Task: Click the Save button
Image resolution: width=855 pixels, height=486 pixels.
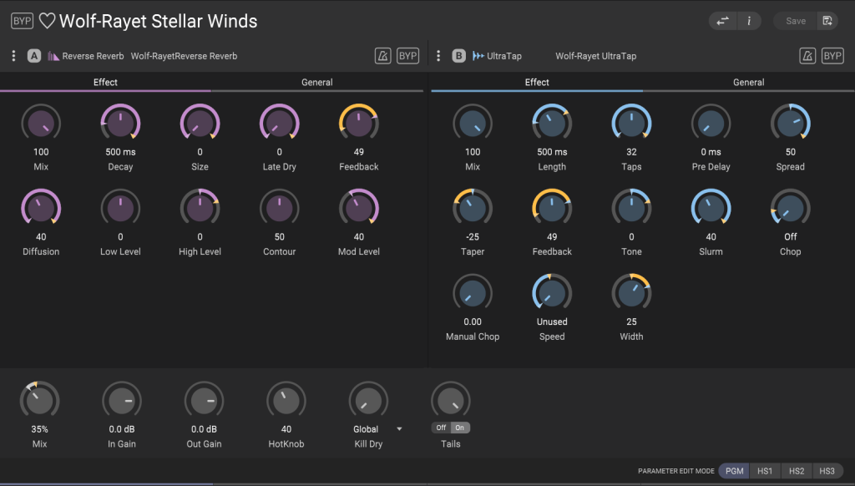Action: pos(796,21)
